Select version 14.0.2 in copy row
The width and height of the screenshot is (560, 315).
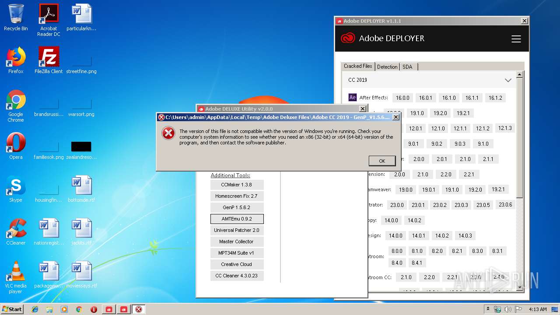point(414,220)
